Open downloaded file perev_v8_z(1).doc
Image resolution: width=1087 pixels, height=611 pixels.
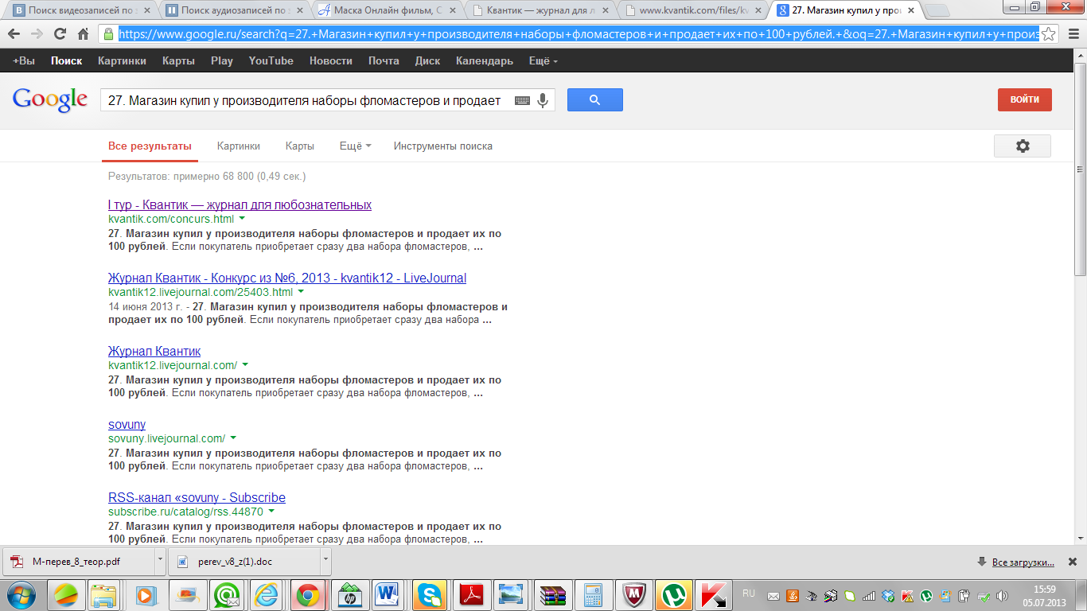click(245, 561)
